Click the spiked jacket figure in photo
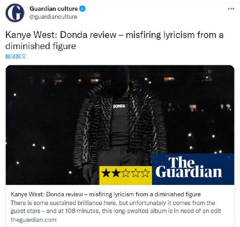 119,124
